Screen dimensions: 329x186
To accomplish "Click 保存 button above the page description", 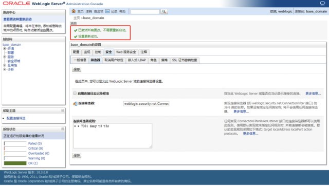I will click(x=77, y=69).
